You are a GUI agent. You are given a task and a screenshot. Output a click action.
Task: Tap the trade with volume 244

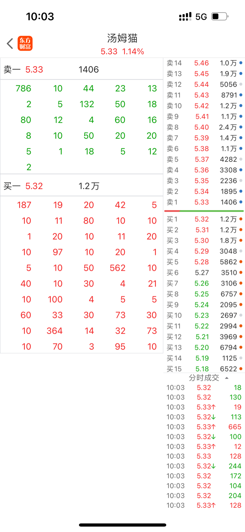(204, 466)
